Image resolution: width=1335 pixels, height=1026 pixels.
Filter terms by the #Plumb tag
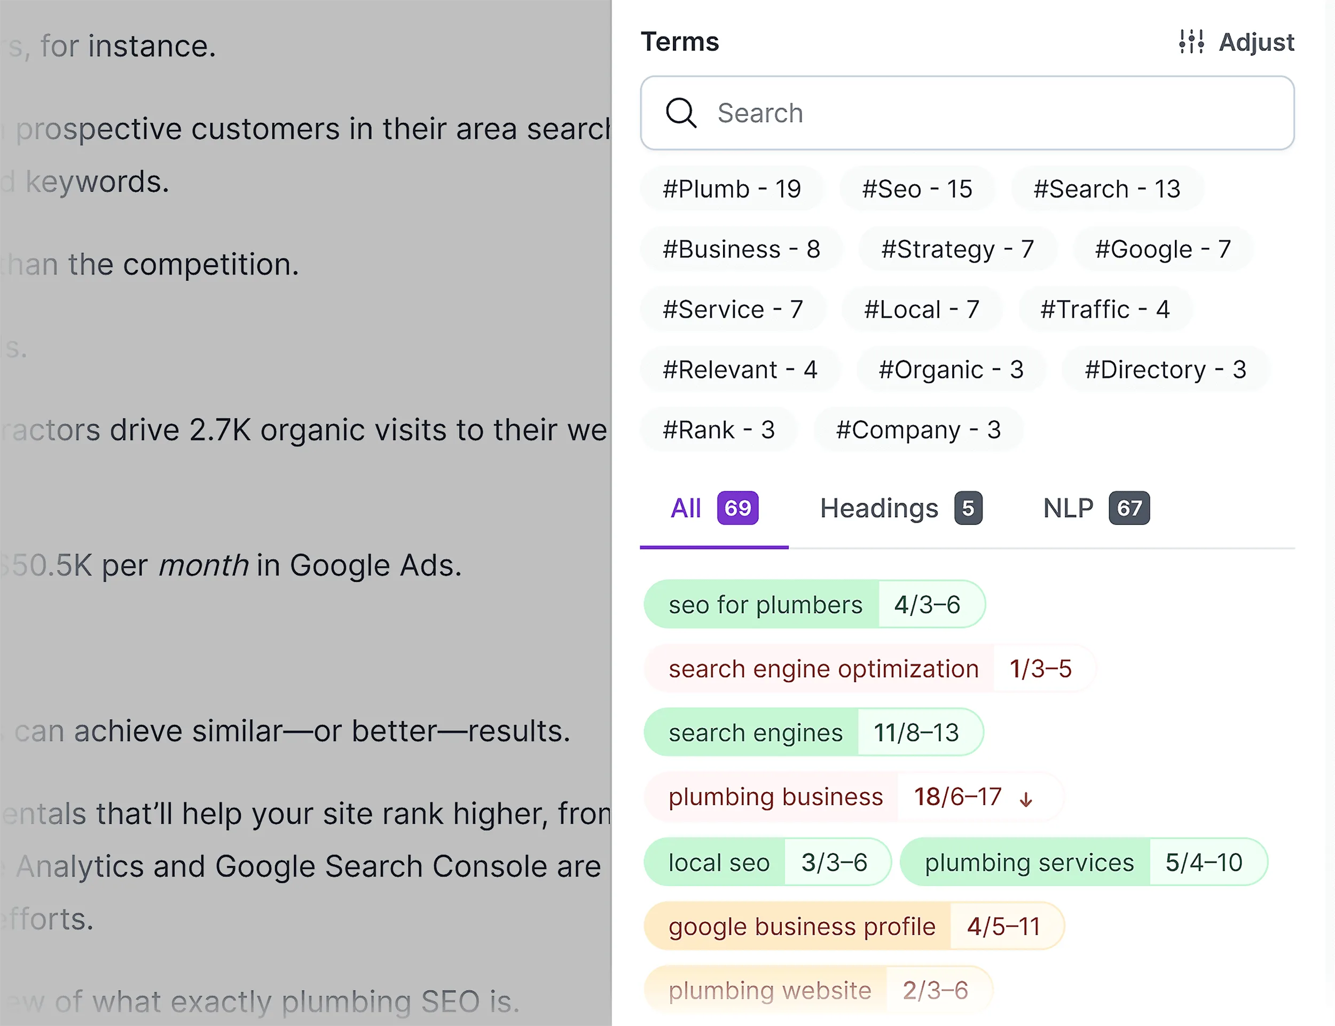point(732,189)
